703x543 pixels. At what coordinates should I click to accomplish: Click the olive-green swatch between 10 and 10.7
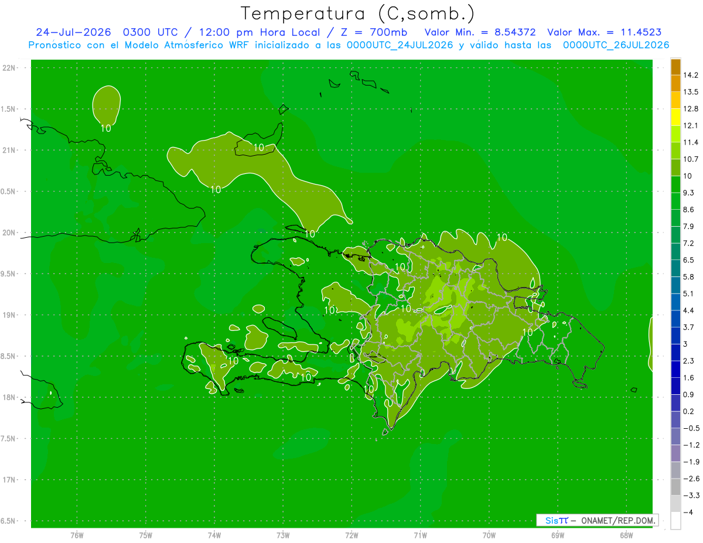tap(675, 168)
